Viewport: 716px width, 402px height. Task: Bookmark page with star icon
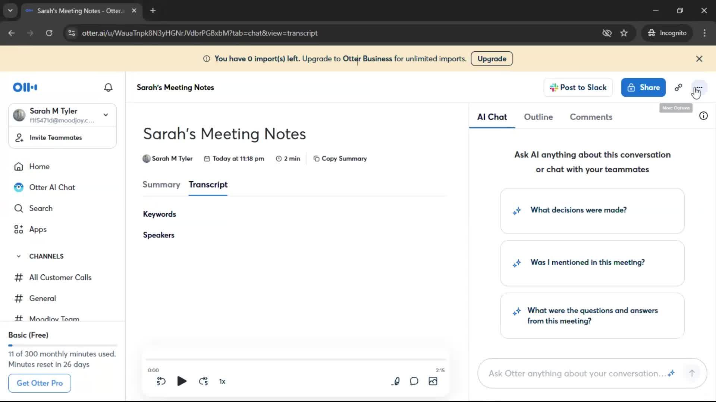(624, 33)
